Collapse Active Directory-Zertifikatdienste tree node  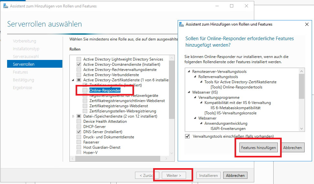click(73, 80)
